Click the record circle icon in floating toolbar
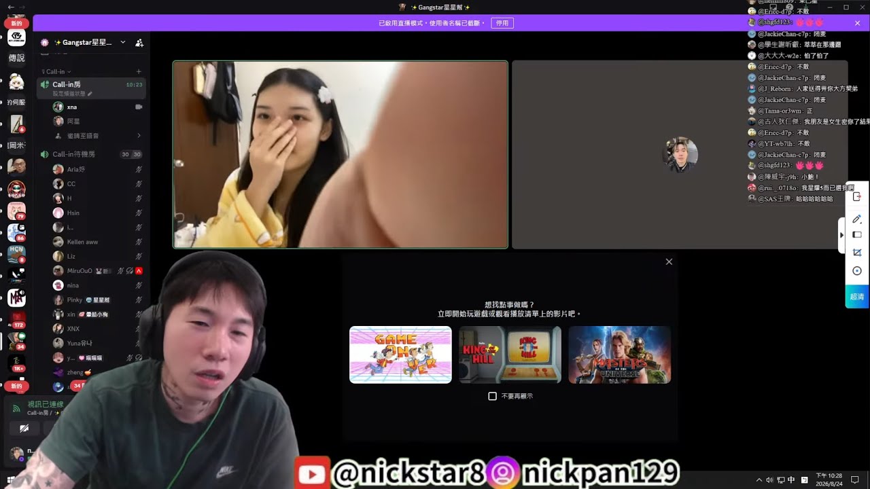The image size is (870, 489). [857, 271]
